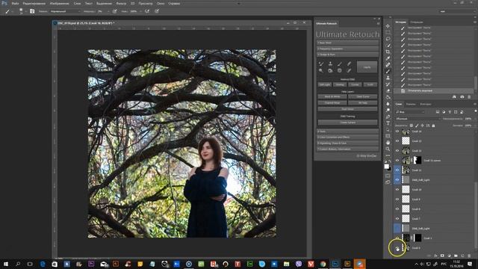This screenshot has width=478, height=269.
Task: Toggle visibility of bottom layer Слой 0
Action: click(397, 249)
